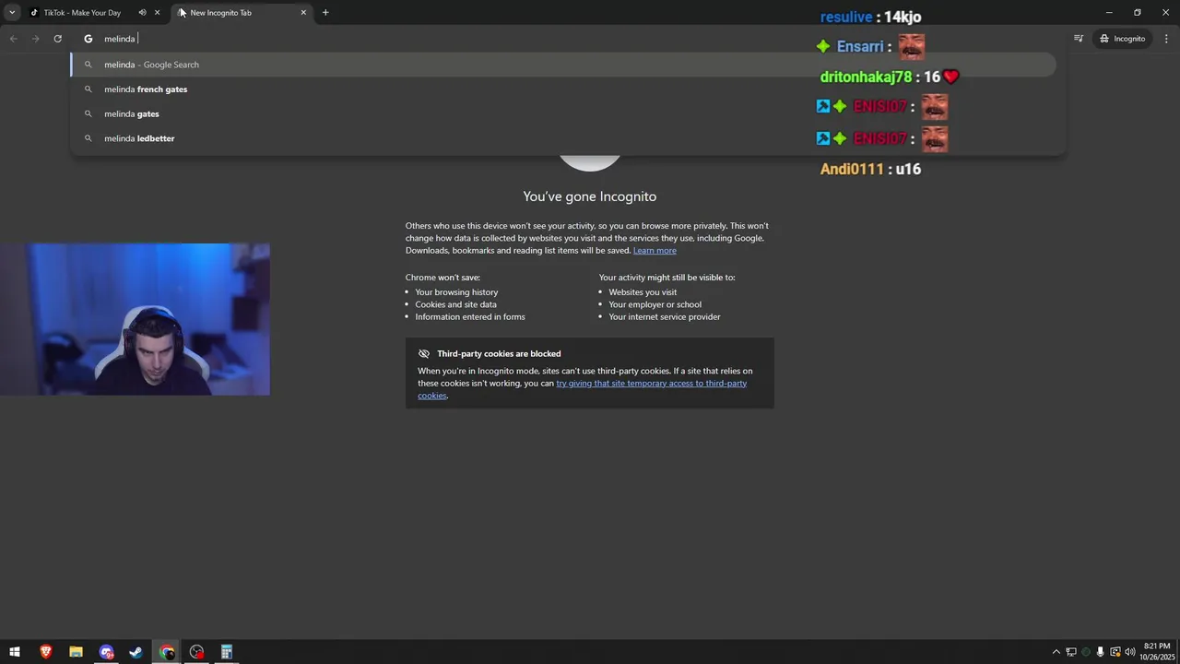Open OBS Studio from taskbar
This screenshot has height=664, width=1180.
pos(196,652)
